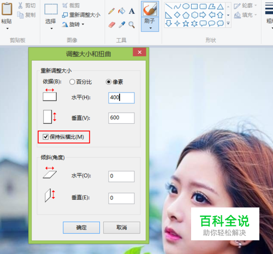Screen dimensions: 273x254
Task: Choose the Right triangle shape
Action: [x=169, y=15]
